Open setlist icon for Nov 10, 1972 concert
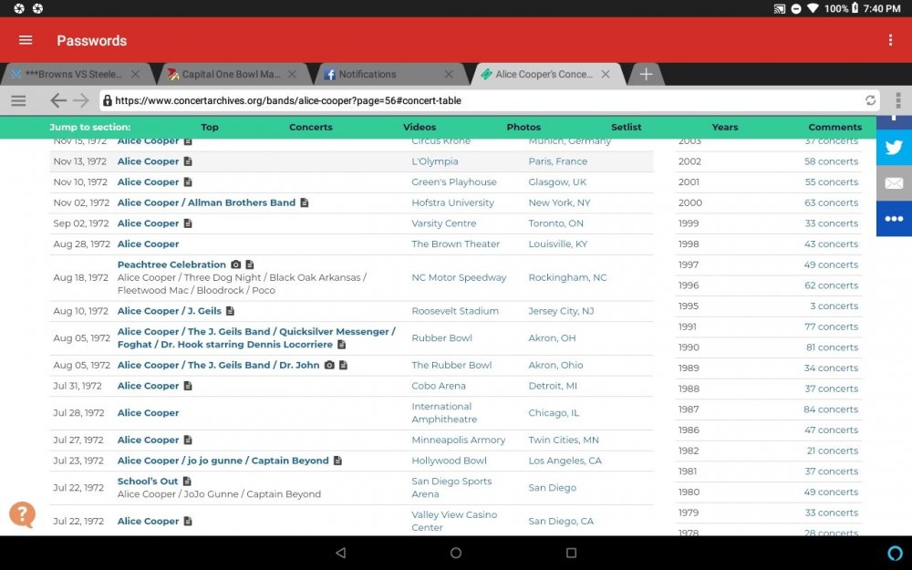This screenshot has height=570, width=912. pyautogui.click(x=188, y=182)
